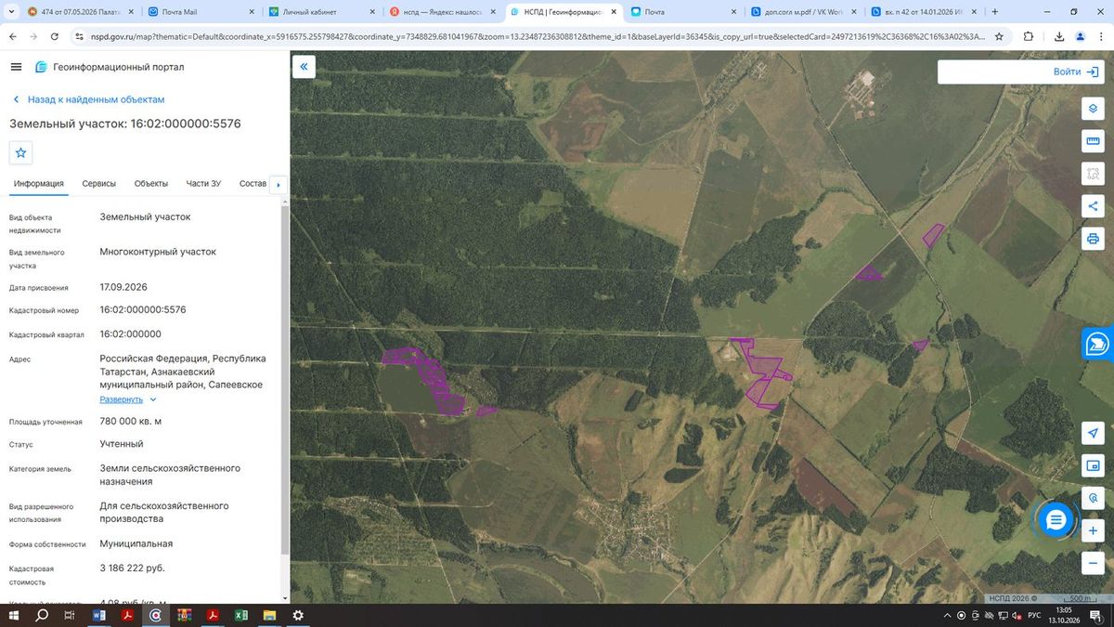Collapse the side panel with double chevron
The width and height of the screenshot is (1114, 627).
[304, 67]
